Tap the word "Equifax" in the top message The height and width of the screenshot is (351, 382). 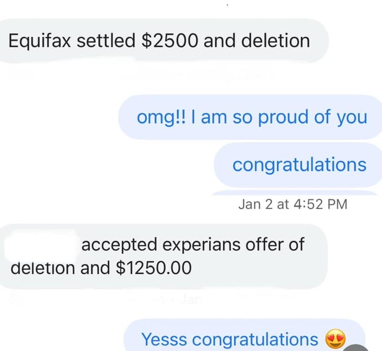(x=40, y=41)
